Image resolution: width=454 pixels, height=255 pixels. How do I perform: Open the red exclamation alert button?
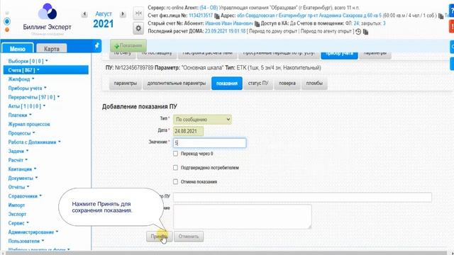452,27
